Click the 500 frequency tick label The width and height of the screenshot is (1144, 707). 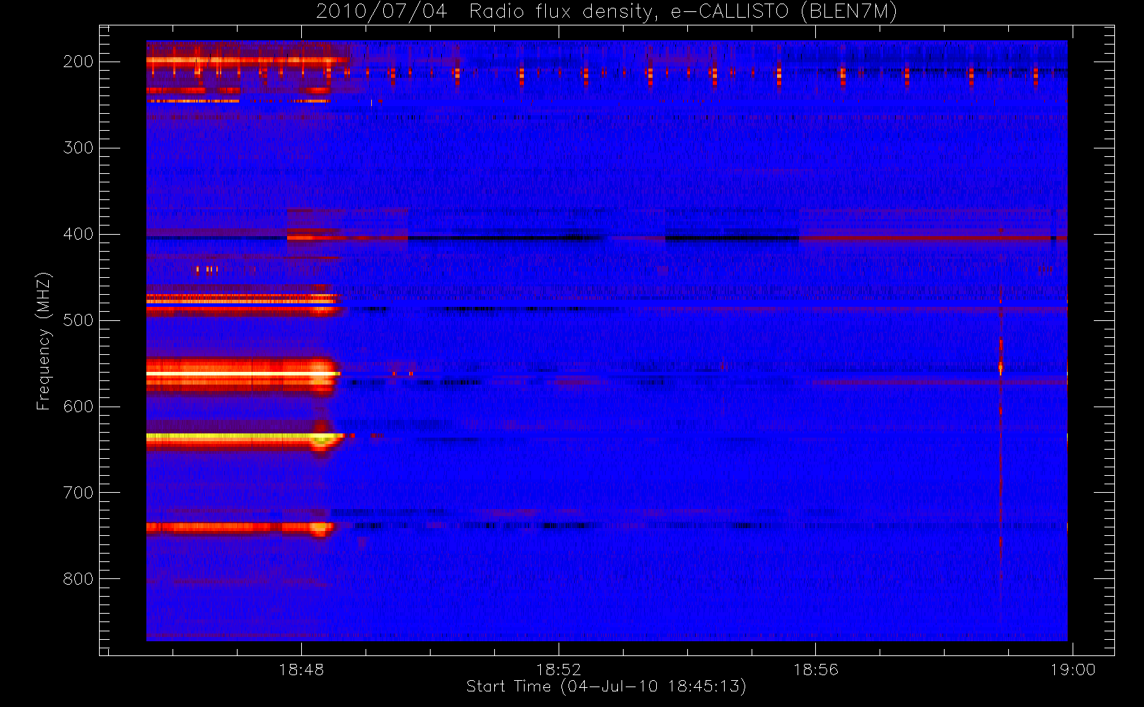click(78, 320)
